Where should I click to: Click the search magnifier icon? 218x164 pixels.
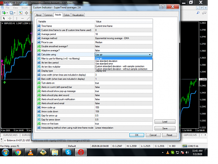pos(198,13)
